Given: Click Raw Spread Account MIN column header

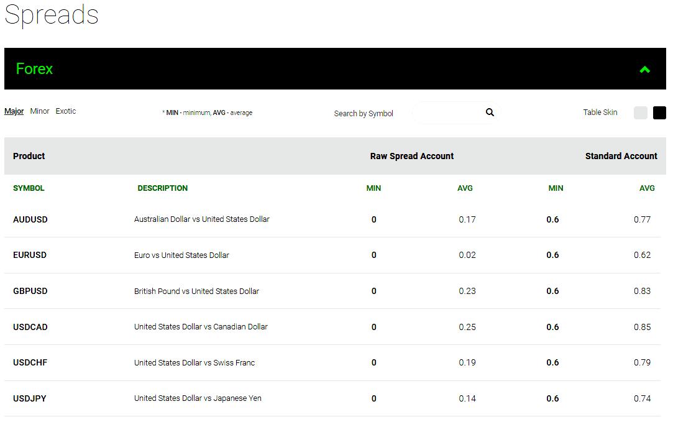Looking at the screenshot, I should [373, 188].
